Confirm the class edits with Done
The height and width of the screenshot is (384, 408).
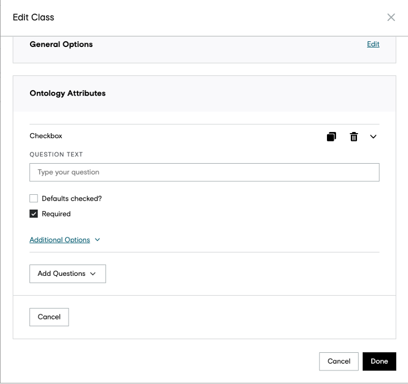[379, 361]
